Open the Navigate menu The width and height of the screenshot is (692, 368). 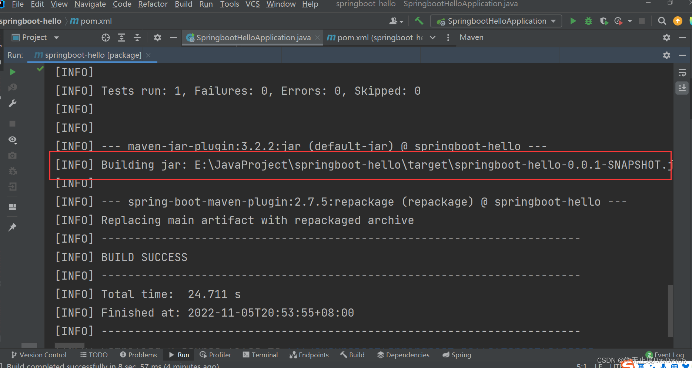point(90,4)
